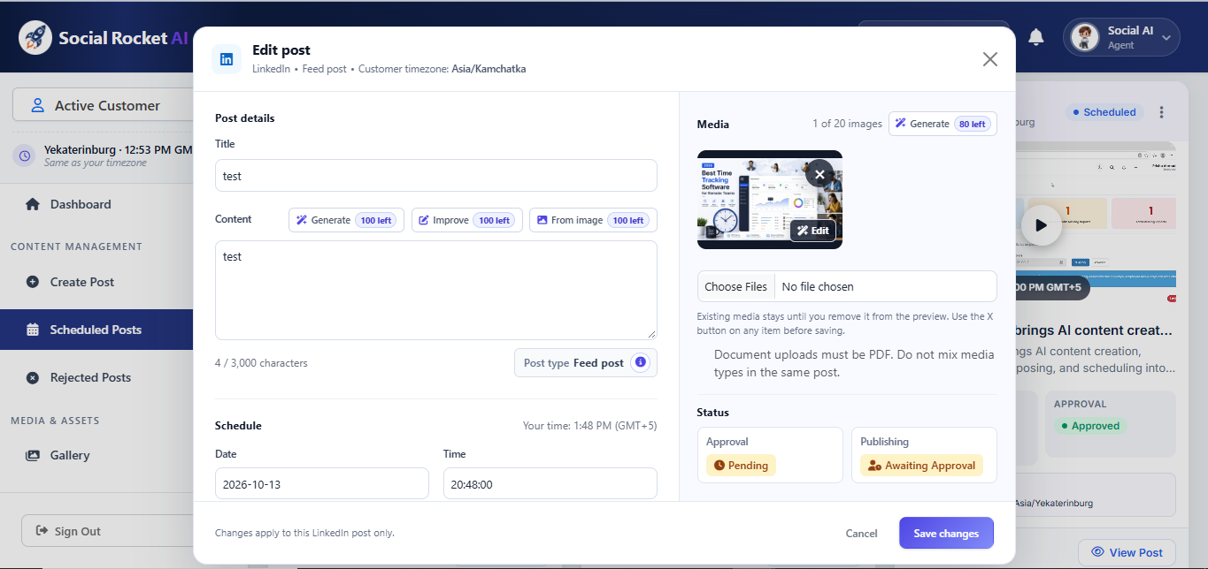The height and width of the screenshot is (569, 1208).
Task: Click the Sign Out button
Action: click(107, 531)
